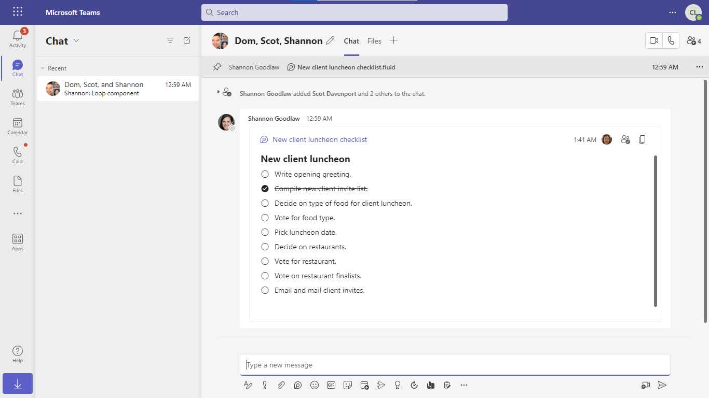Viewport: 709px width, 398px height.
Task: Check off Email and mail client invites
Action: [x=265, y=290]
